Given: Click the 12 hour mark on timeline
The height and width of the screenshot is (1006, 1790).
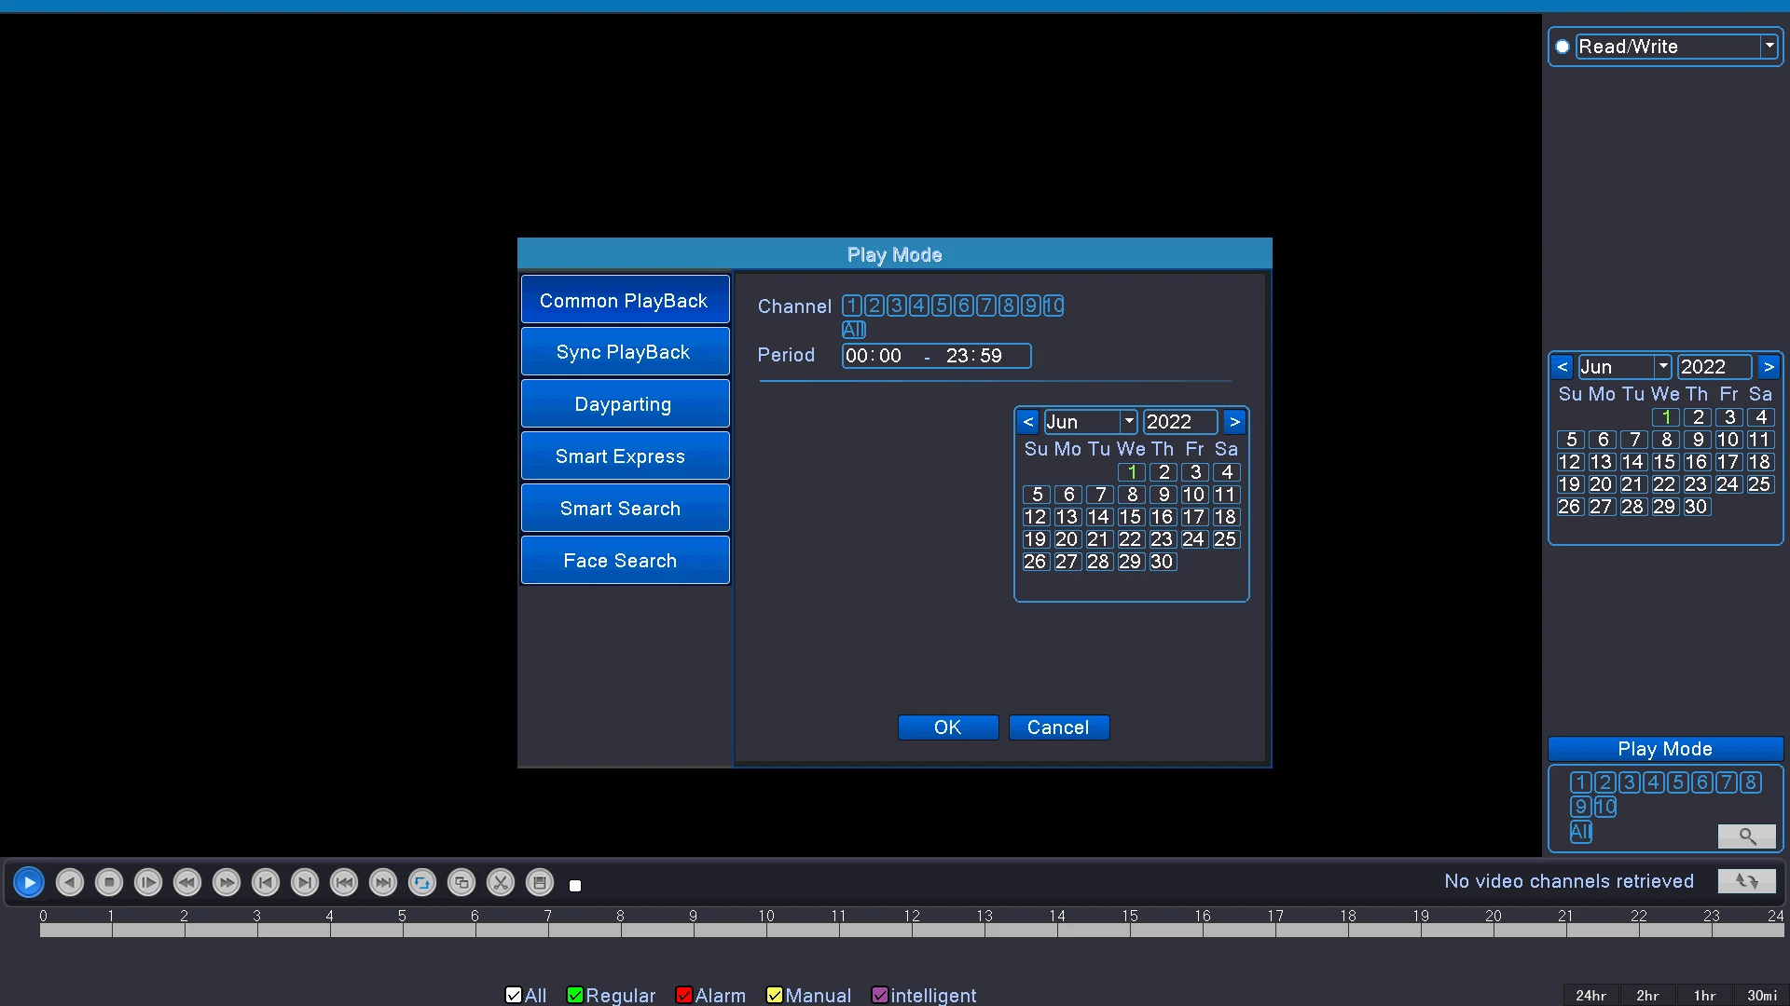Looking at the screenshot, I should (912, 929).
